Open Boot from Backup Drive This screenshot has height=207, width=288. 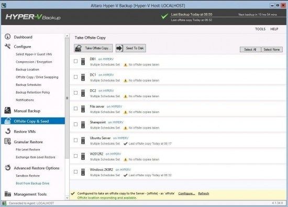click(x=32, y=183)
